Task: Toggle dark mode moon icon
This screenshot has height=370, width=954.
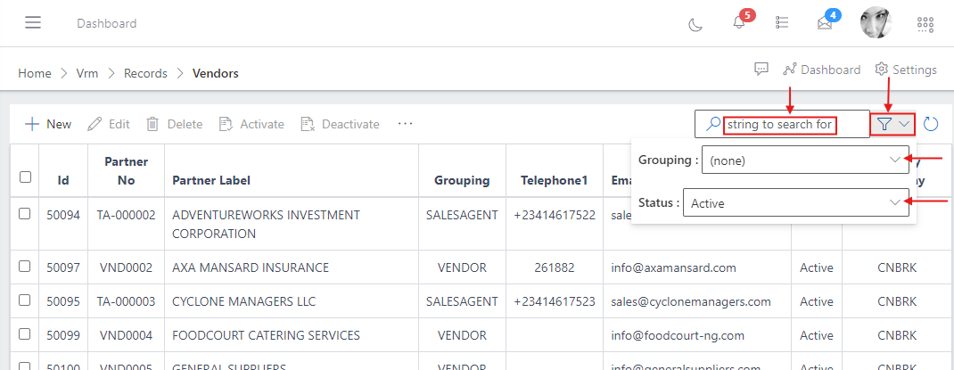Action: click(695, 24)
